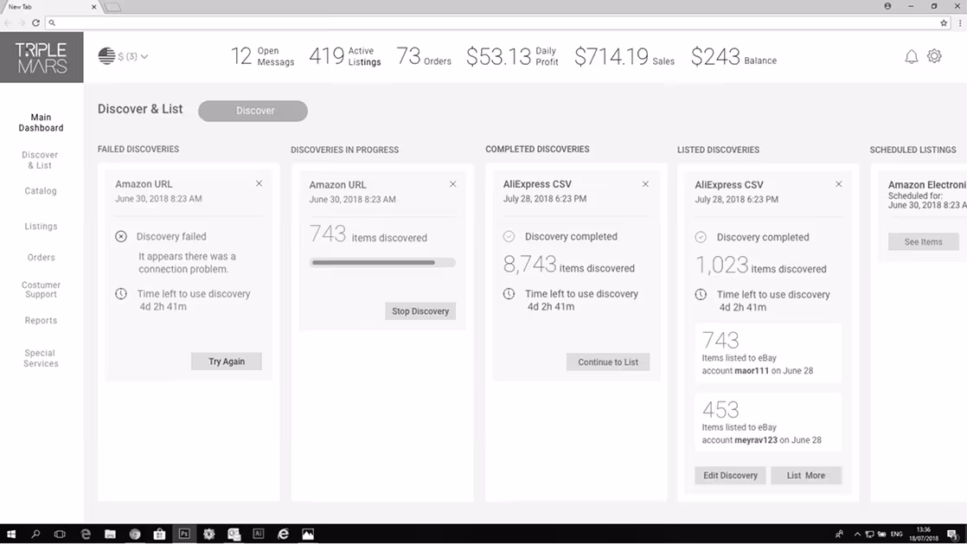Click clock icon in completed discoveries card
Screen dimensions: 967x544
tap(509, 293)
